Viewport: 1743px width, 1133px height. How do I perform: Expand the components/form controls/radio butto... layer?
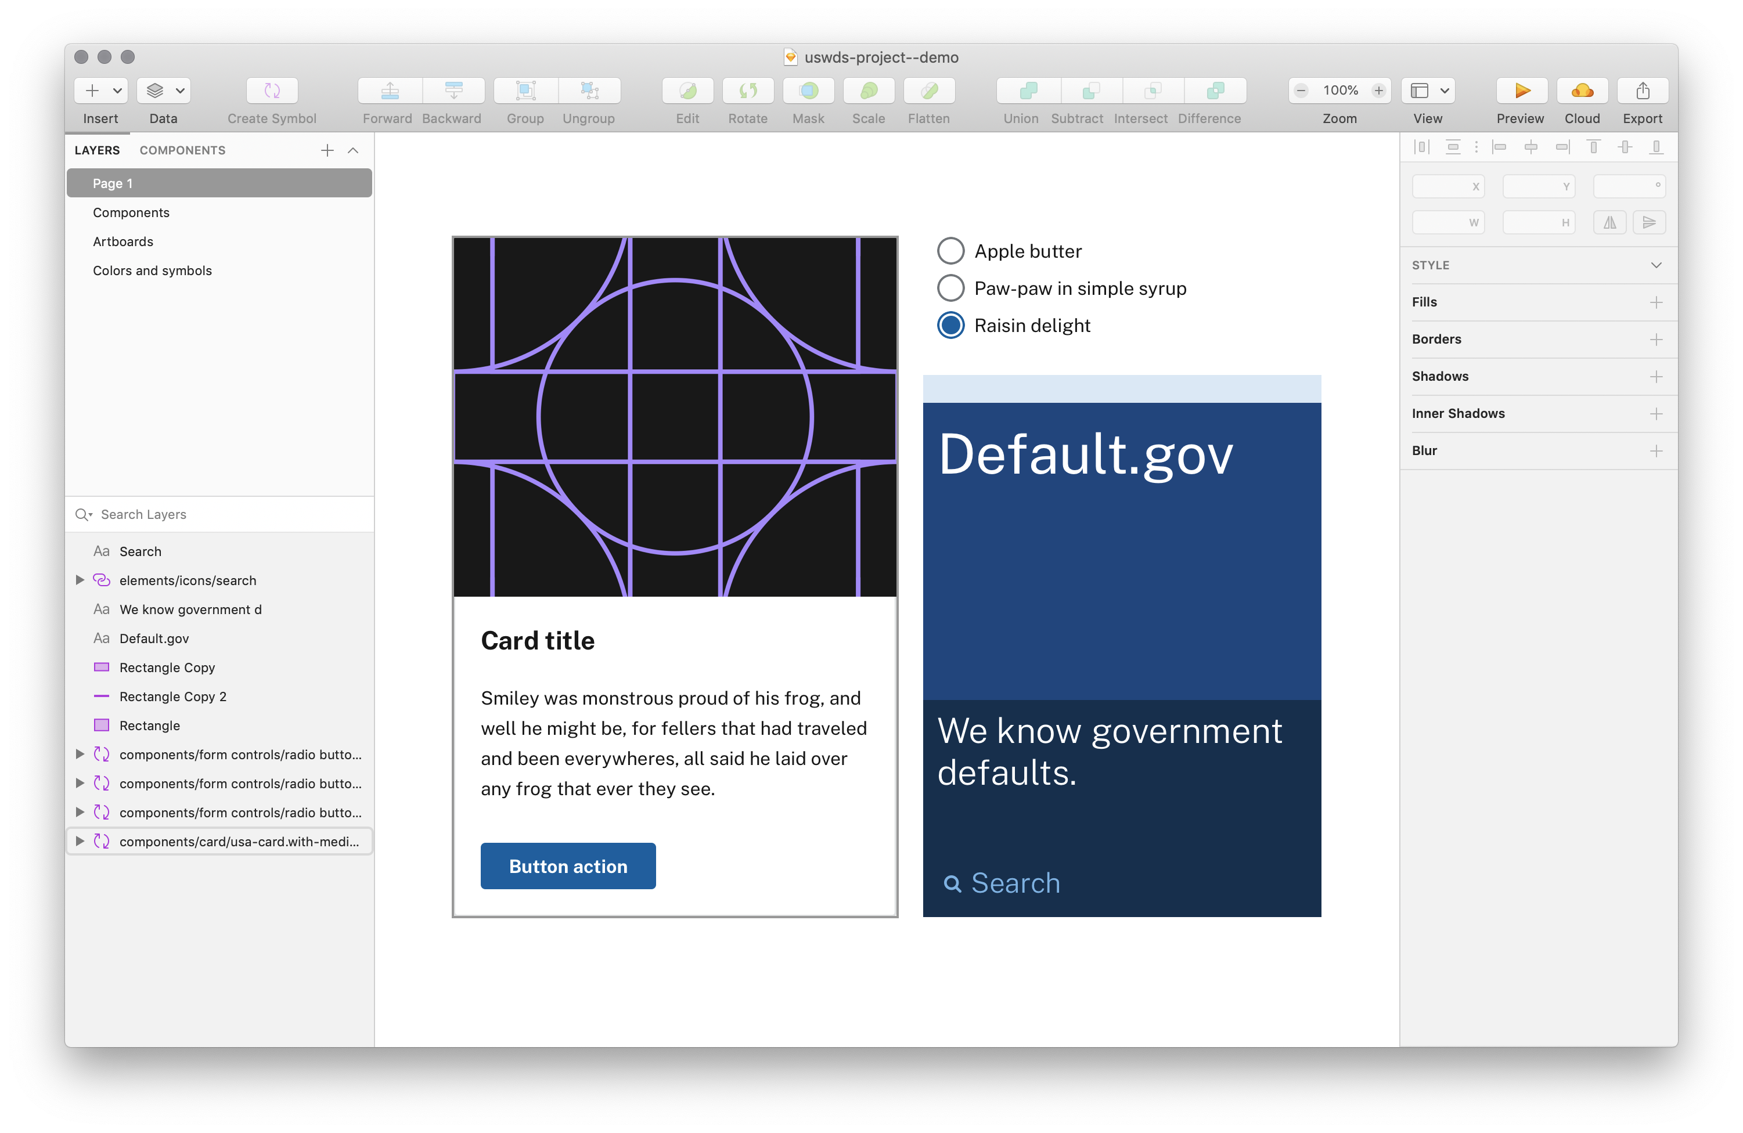81,753
